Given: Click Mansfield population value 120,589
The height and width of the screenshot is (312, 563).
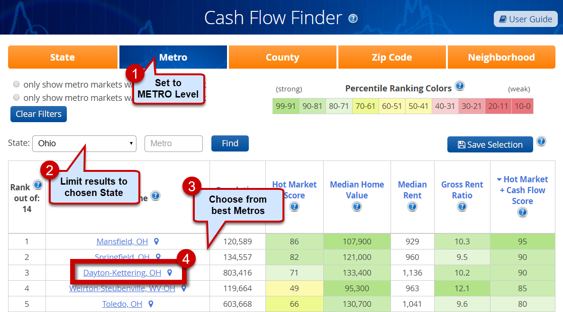Looking at the screenshot, I should click(x=237, y=242).
